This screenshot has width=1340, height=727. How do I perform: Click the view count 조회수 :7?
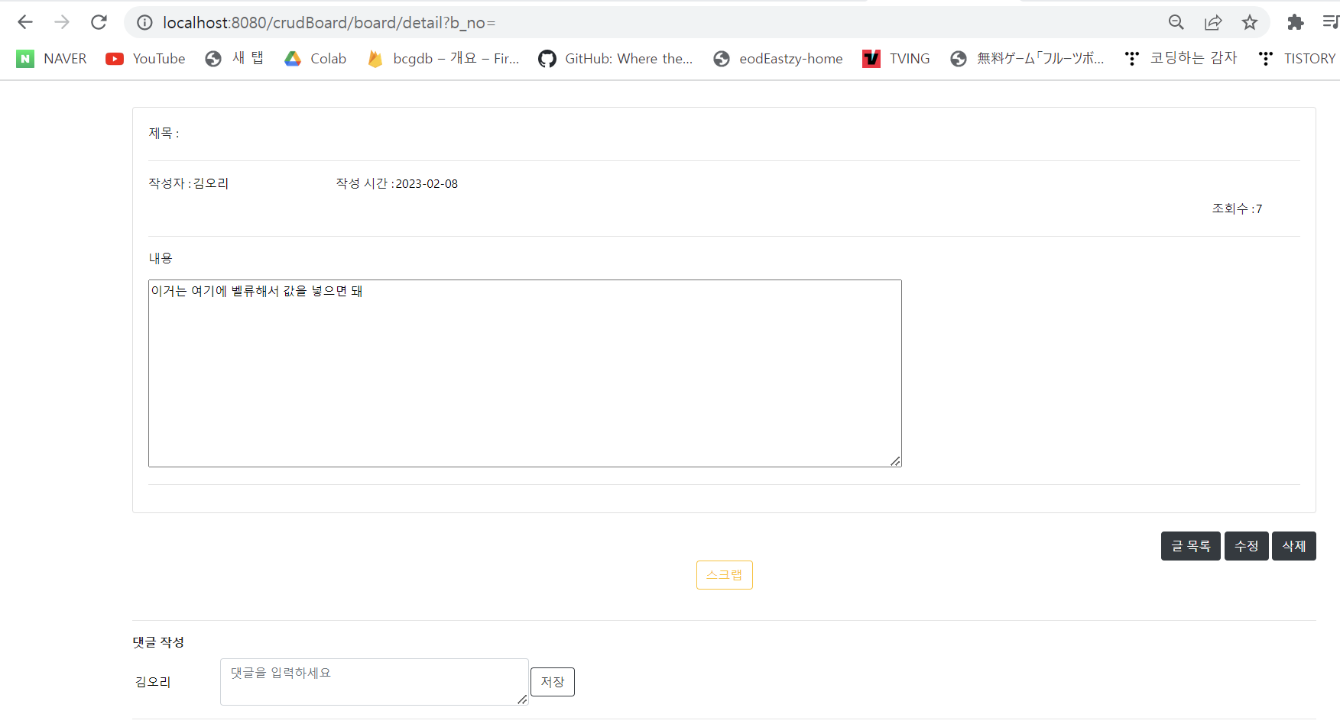(x=1237, y=208)
